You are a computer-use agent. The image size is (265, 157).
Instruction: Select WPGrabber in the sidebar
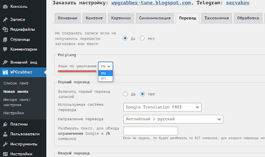point(23,72)
